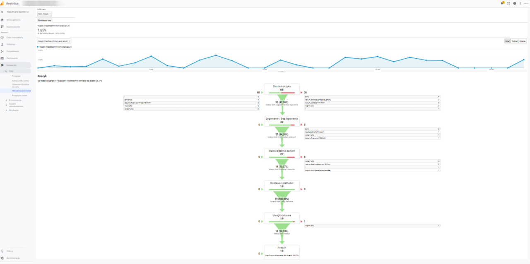Click the home icon for Strona główna
Screen dimensions: 530x264
tap(2, 19)
